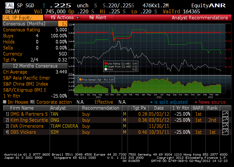Image resolution: width=234 pixels, height=167 pixels.
Task: Sort by 1 Yr Rtn column header
Action: (x=181, y=108)
